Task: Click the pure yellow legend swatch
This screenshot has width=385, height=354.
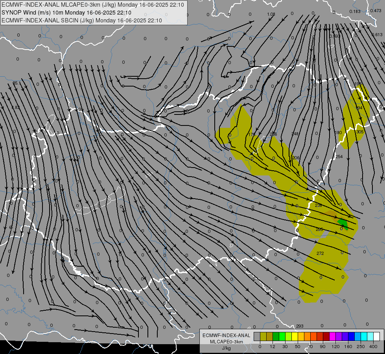Action: click(x=295, y=336)
